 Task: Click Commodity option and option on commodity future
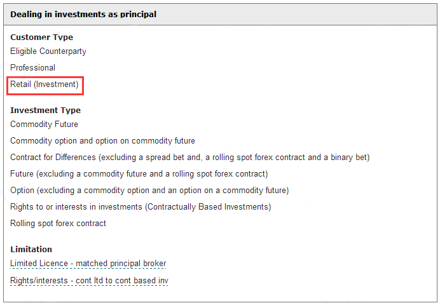pos(102,141)
